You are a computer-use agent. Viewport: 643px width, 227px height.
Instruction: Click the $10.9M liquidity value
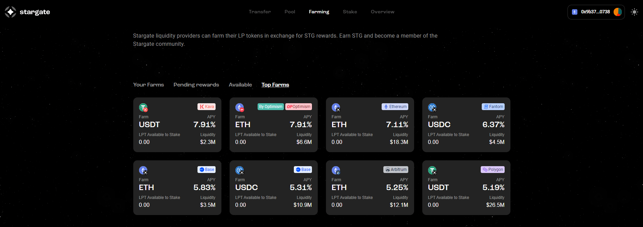pos(303,205)
